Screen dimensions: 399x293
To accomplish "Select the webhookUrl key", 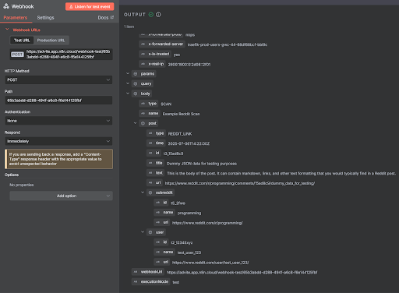I will (x=151, y=272).
